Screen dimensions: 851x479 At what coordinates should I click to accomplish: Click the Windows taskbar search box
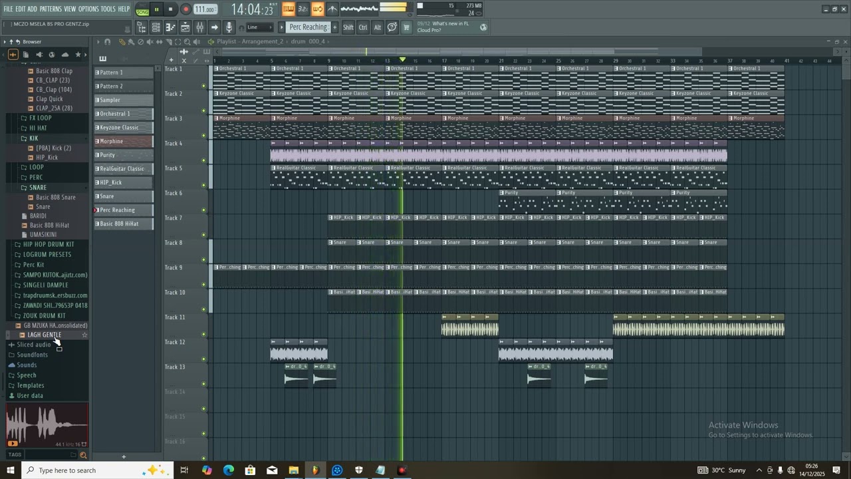point(97,470)
